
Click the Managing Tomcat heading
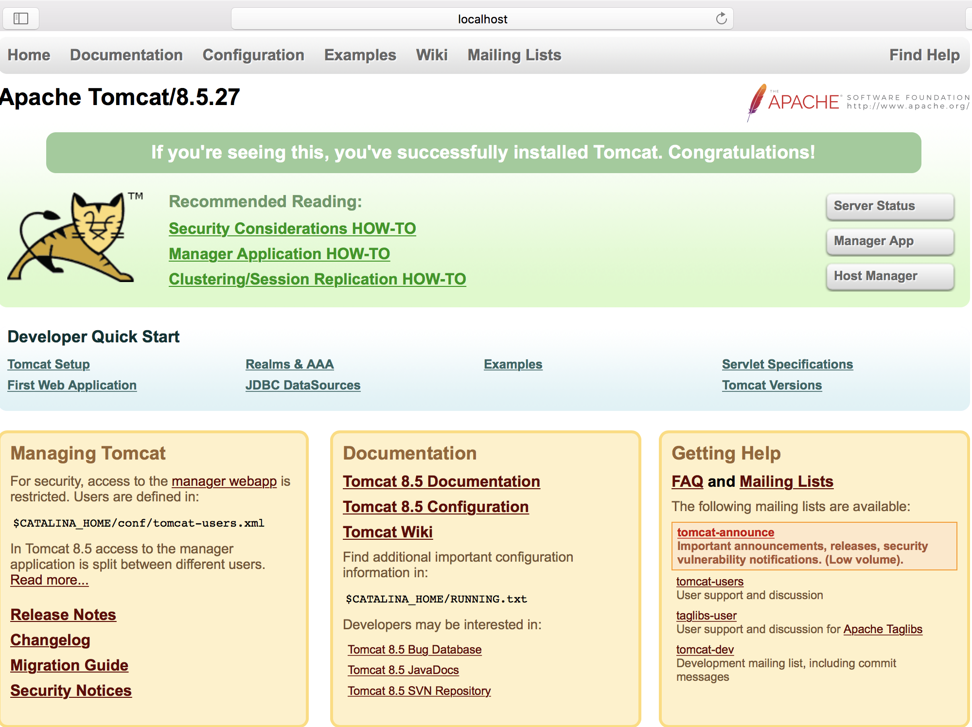pos(88,453)
